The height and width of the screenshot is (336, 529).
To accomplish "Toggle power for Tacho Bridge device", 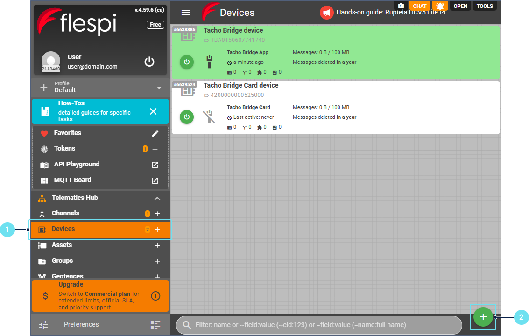I will click(x=187, y=62).
